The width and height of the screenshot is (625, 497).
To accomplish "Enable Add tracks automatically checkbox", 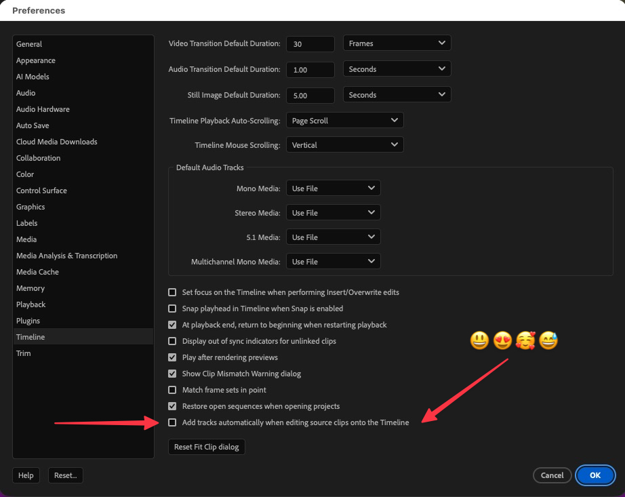I will pyautogui.click(x=172, y=422).
